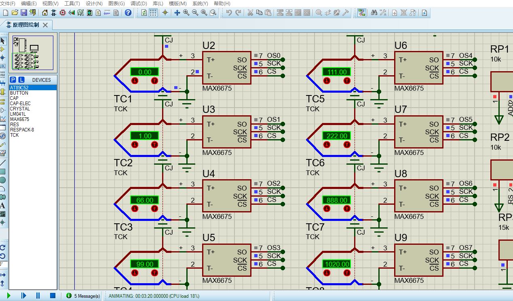Click the U2 MAX6675 chip
This screenshot has width=513, height=301.
pyautogui.click(x=226, y=68)
